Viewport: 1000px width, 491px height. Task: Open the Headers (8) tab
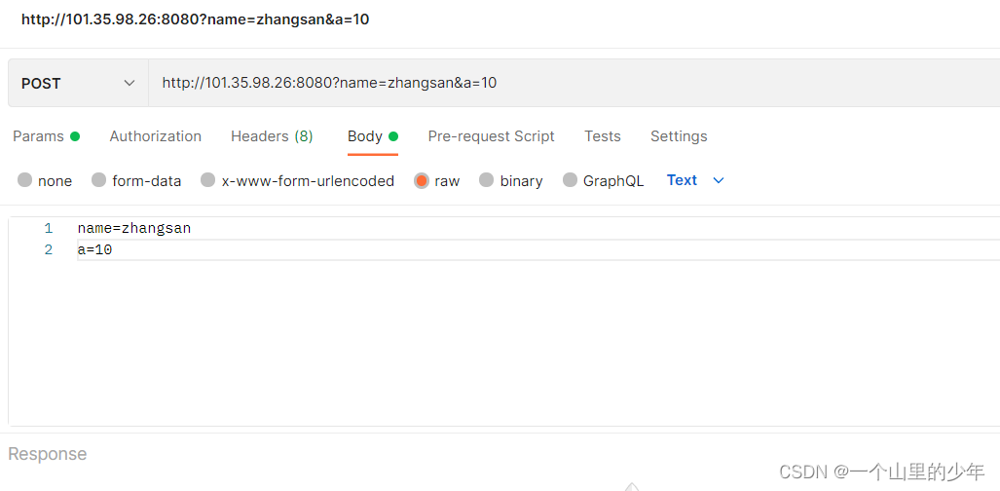point(272,136)
